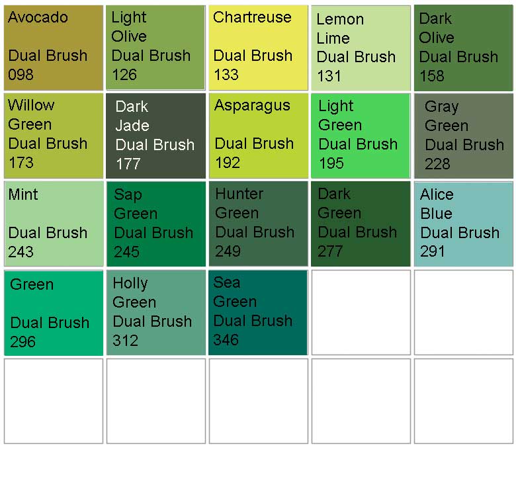Select the Avocado 098 swatch

(54, 48)
